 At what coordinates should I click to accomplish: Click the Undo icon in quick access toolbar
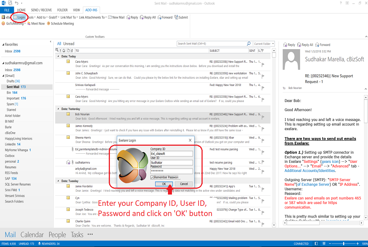coord(16,3)
